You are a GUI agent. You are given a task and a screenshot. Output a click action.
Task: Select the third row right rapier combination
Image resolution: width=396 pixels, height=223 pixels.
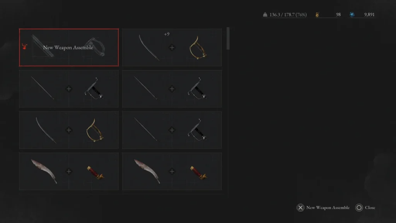172,130
